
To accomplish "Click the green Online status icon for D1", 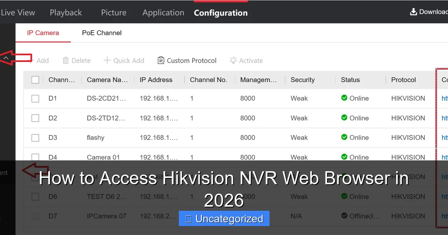I will coord(344,98).
